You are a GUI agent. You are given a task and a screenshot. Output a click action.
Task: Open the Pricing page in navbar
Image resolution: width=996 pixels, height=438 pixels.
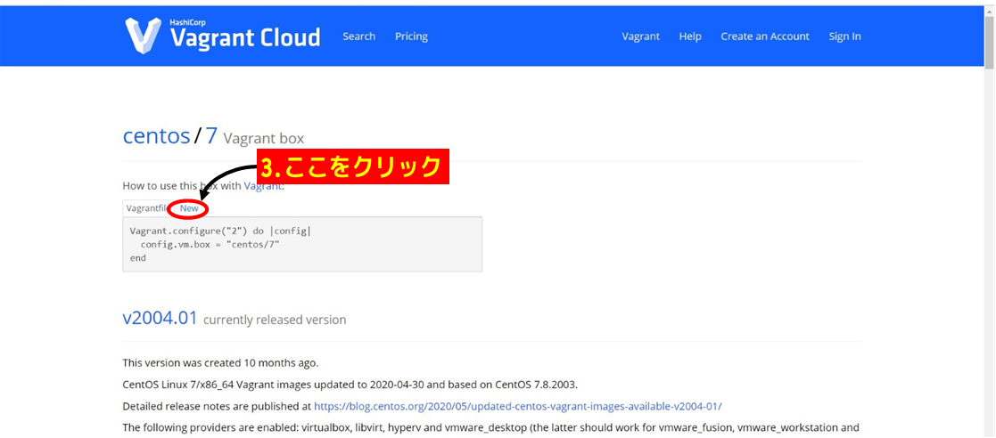(x=411, y=36)
